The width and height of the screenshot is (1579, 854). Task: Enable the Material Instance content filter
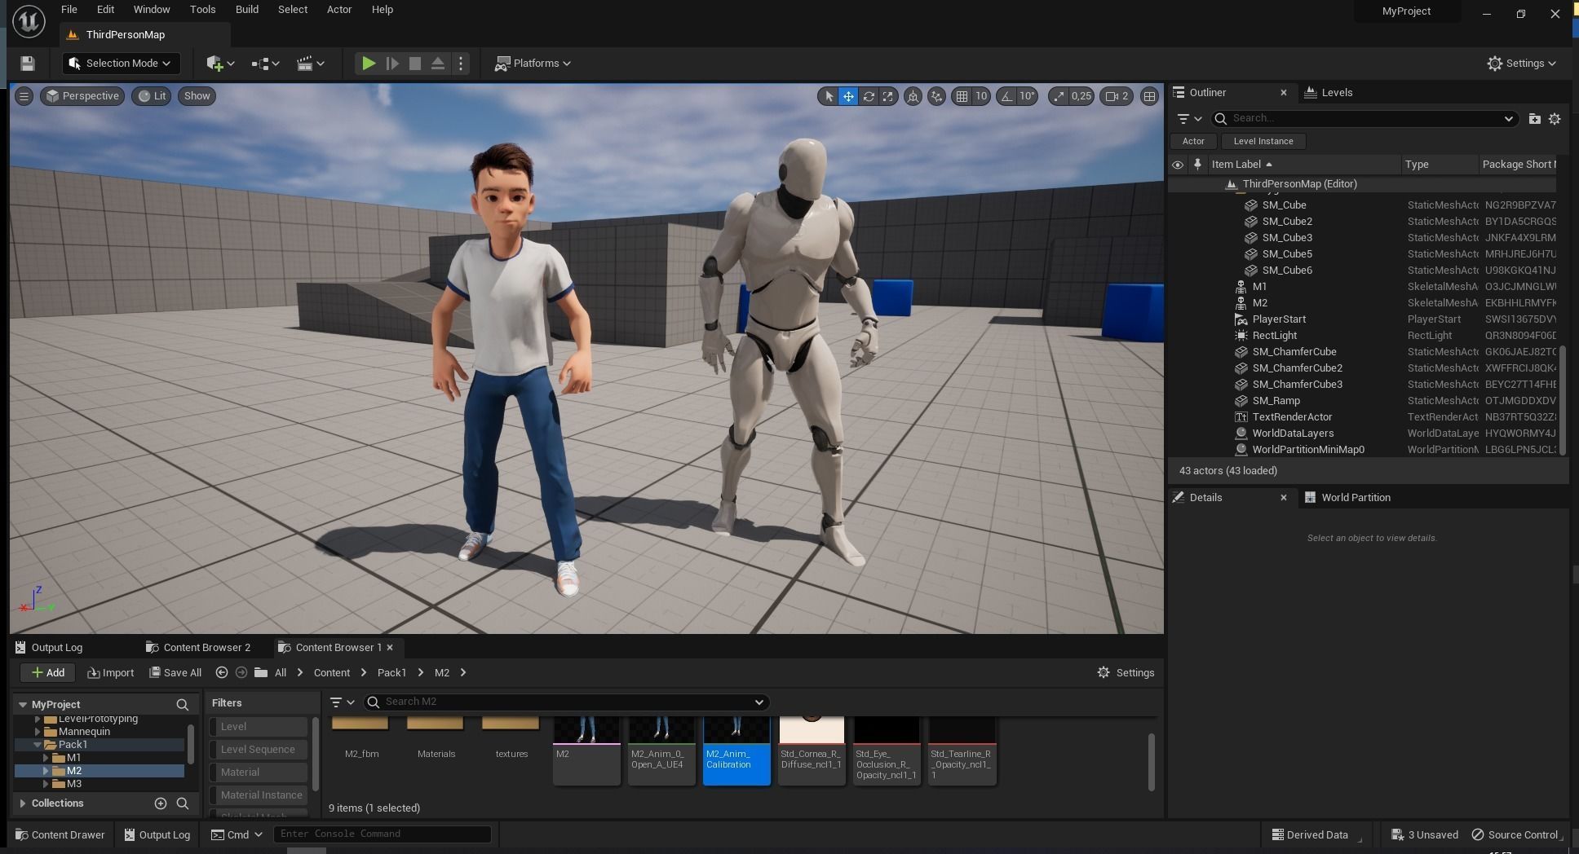pyautogui.click(x=258, y=795)
